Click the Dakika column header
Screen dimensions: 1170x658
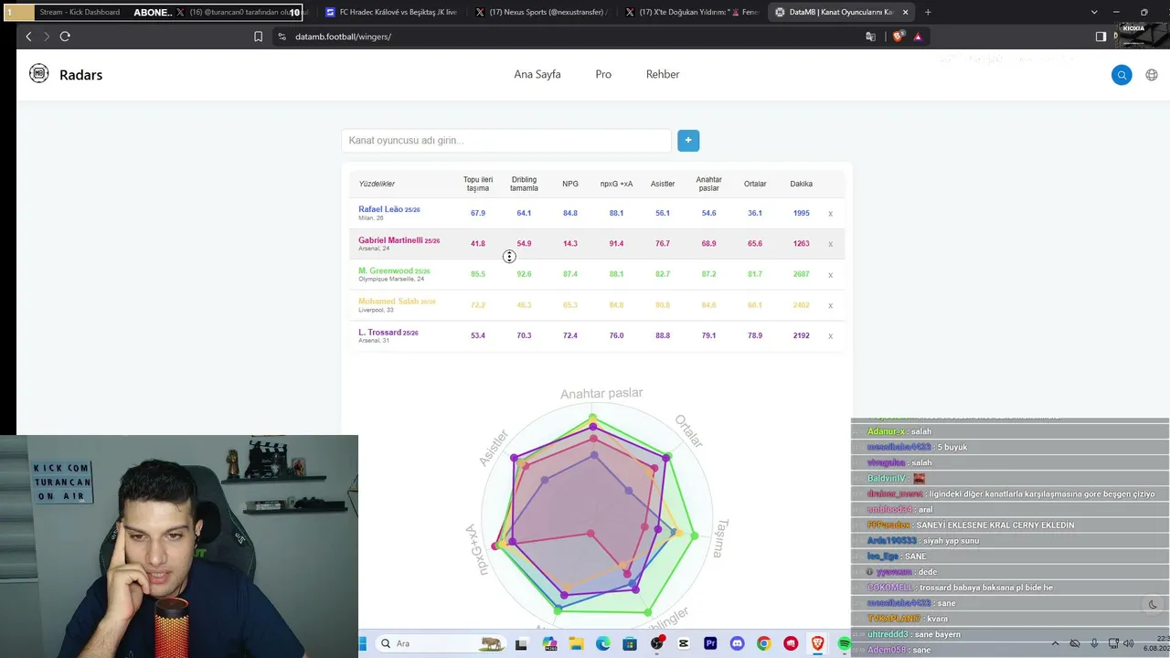tap(801, 184)
